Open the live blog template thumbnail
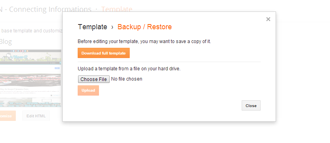 (30, 78)
